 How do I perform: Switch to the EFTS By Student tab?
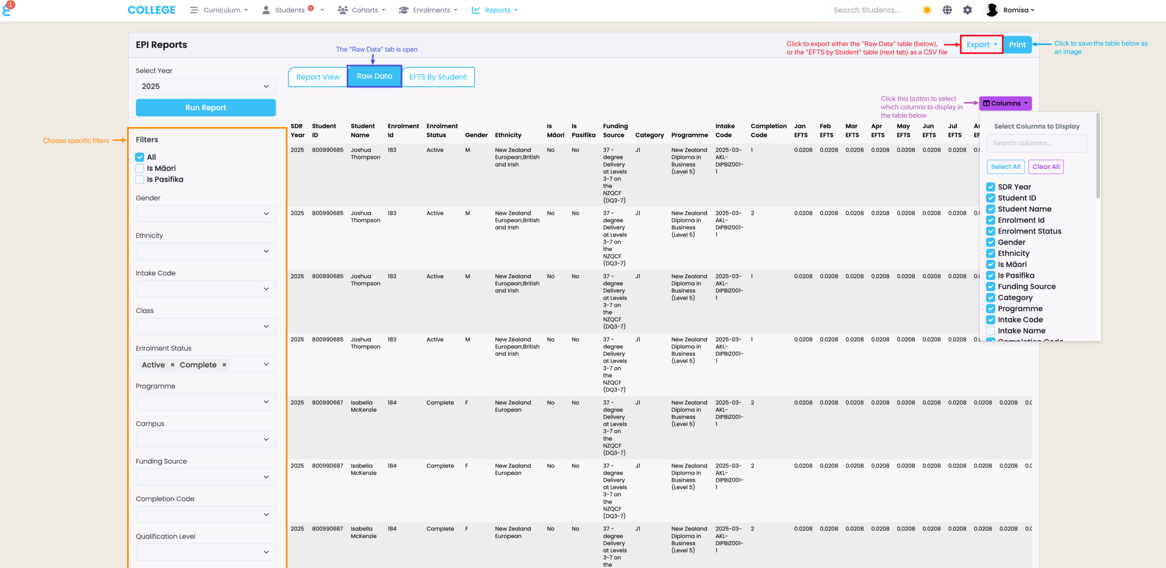(438, 77)
